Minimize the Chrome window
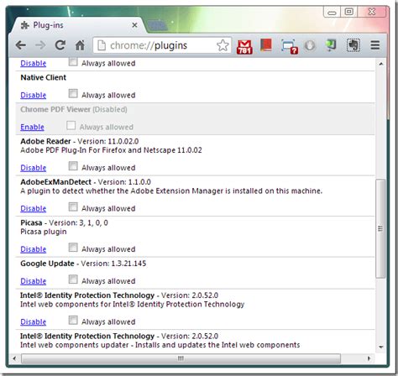The image size is (398, 376). [332, 12]
